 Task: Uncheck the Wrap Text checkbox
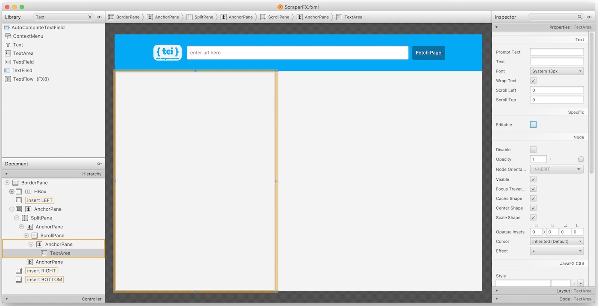pyautogui.click(x=533, y=80)
